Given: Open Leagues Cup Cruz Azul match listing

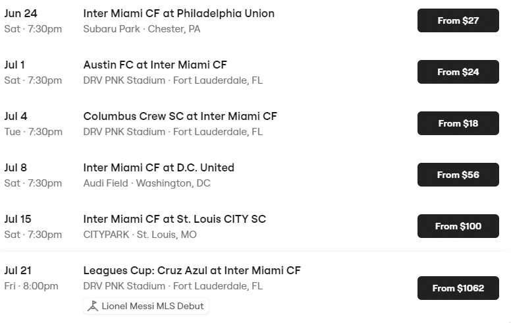Looking at the screenshot, I should click(x=192, y=270).
